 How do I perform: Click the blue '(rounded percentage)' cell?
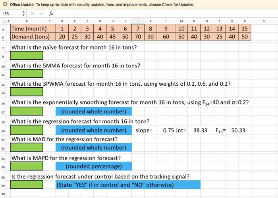94,166
